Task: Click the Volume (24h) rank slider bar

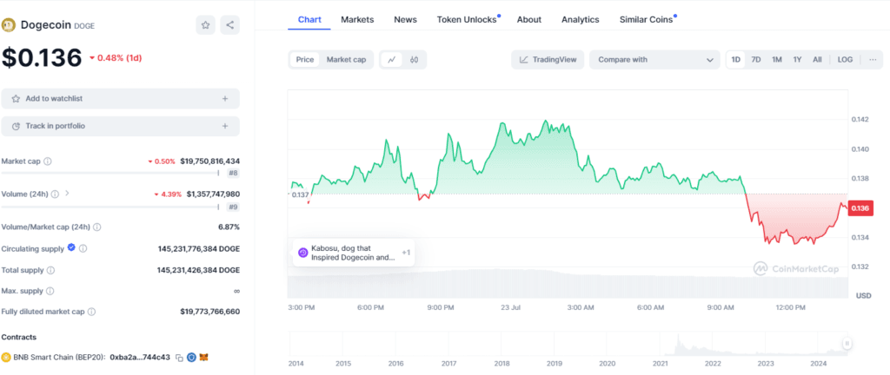Action: click(110, 207)
